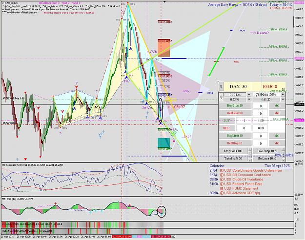Delete BuyLimit orders with its del button
Screen dimensions: 305x240
(x=277, y=136)
